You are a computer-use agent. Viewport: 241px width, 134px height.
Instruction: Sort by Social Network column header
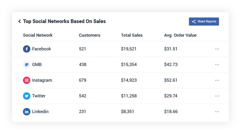coord(37,35)
